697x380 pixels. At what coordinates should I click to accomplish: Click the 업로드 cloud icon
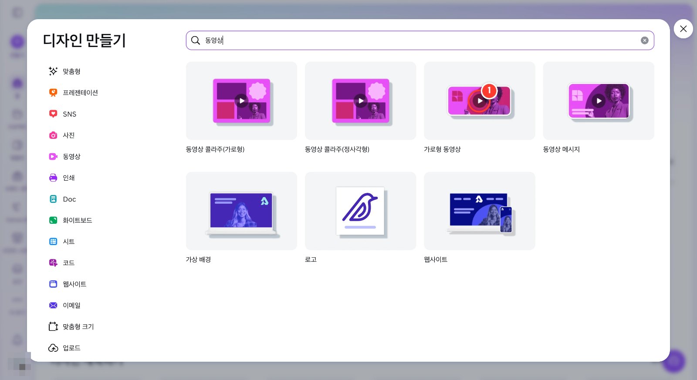click(53, 348)
